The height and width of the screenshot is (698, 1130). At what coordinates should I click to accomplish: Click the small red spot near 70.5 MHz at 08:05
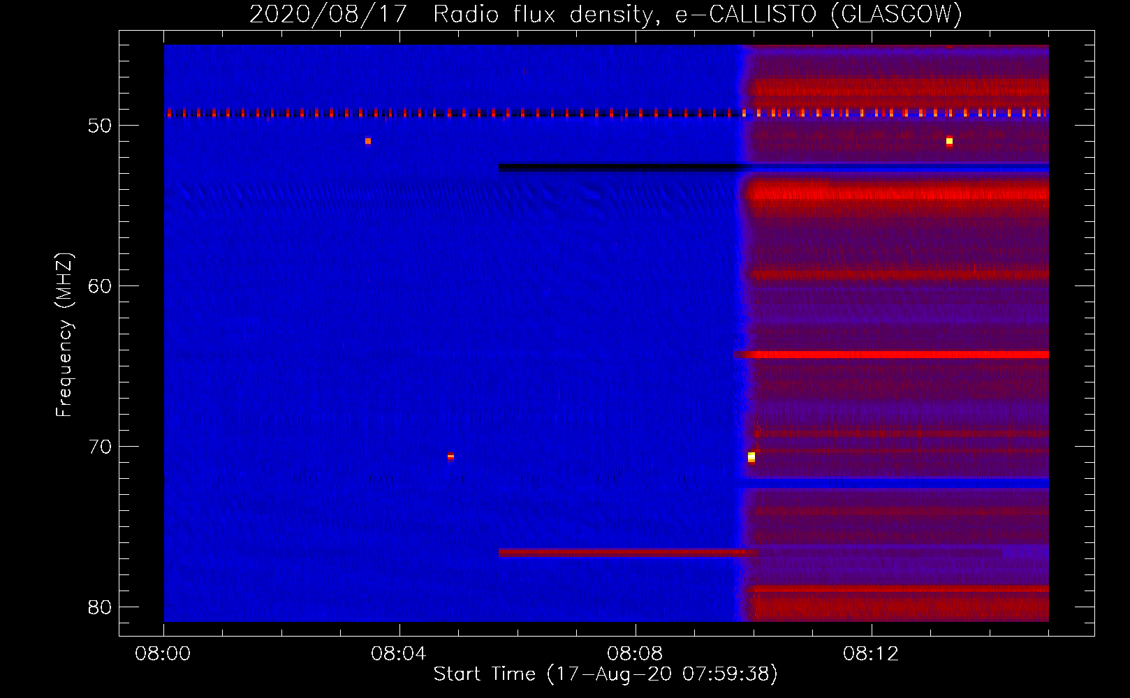450,456
